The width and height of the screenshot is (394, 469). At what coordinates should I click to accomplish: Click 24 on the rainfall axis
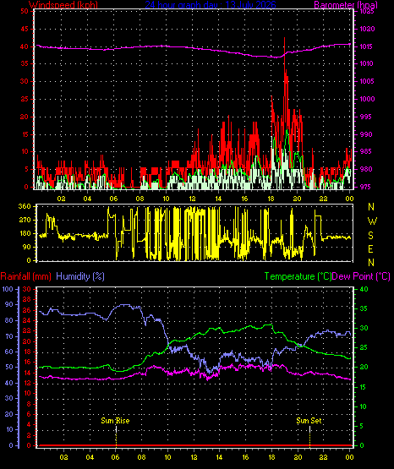pos(27,320)
